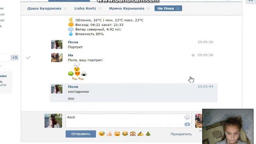Switch to Даша Булдакова tab
This screenshot has height=144, width=256.
[x=44, y=8]
